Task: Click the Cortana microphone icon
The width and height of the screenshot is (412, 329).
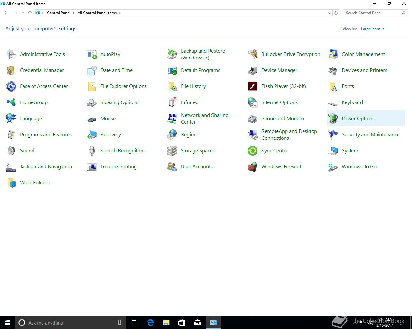Action: (119, 323)
